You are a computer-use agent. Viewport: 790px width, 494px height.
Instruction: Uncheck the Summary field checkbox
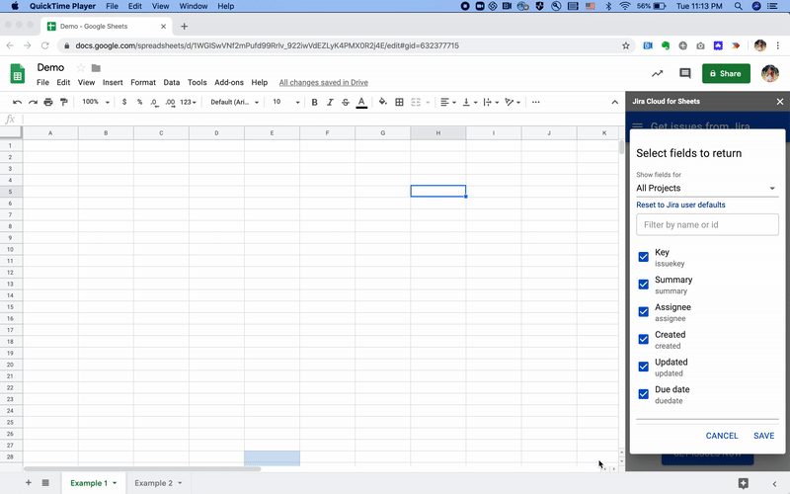pos(644,285)
